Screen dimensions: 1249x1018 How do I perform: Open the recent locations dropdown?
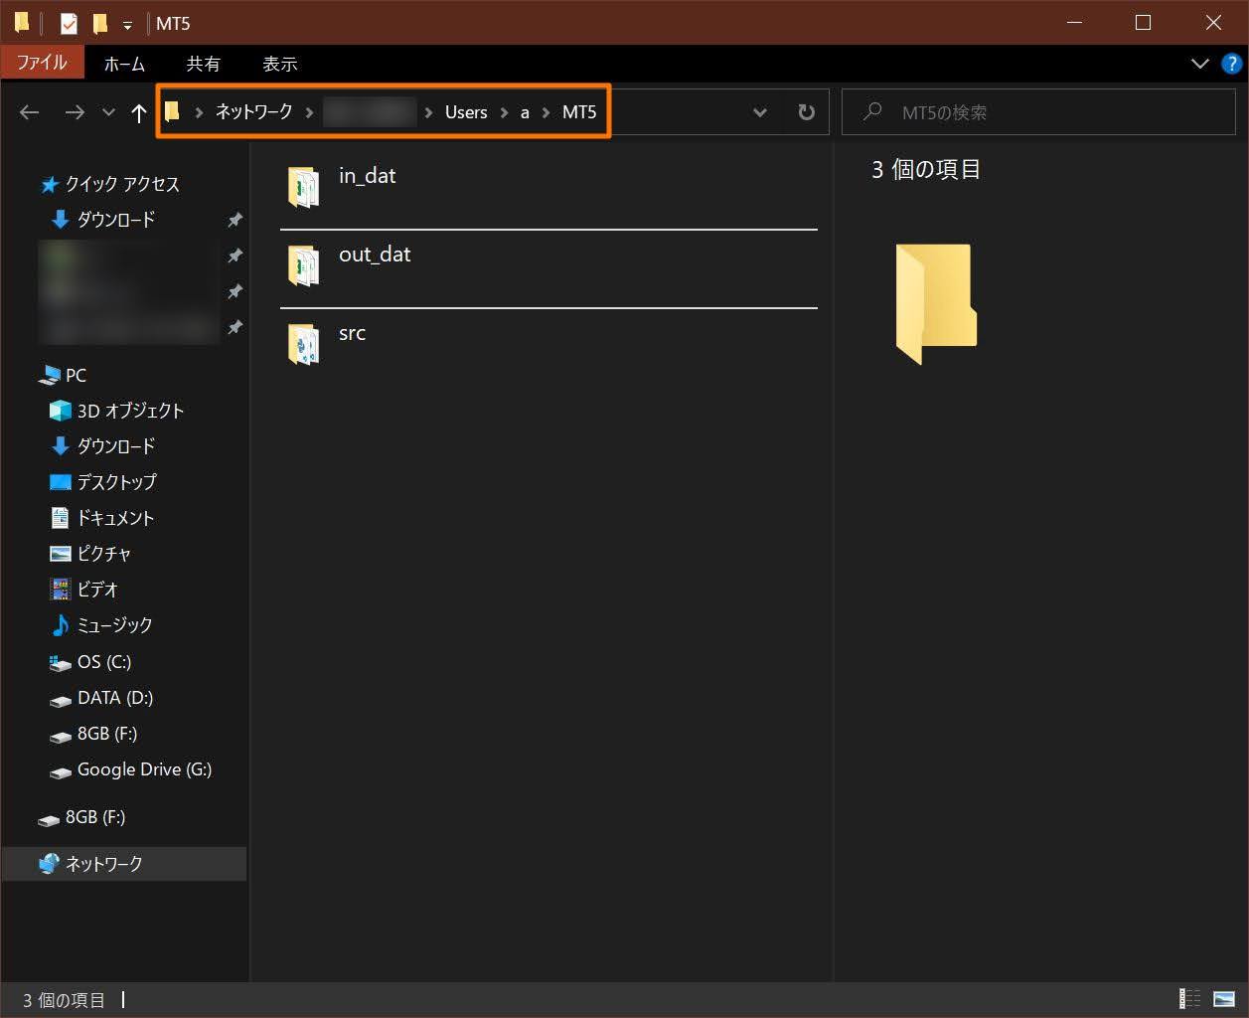(x=108, y=112)
